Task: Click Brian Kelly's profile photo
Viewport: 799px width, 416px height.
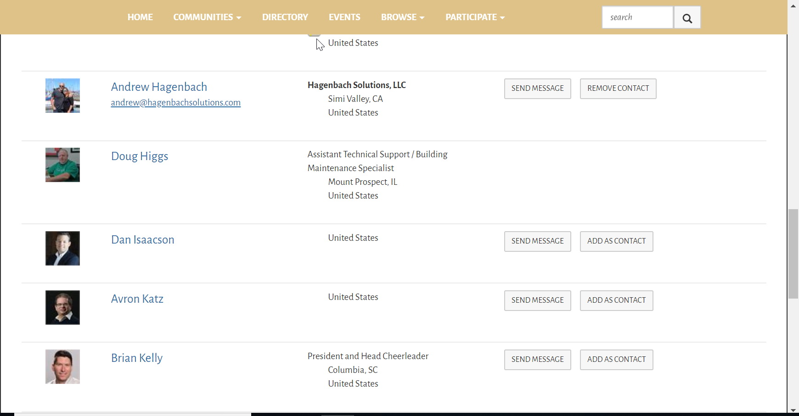Action: [x=62, y=366]
